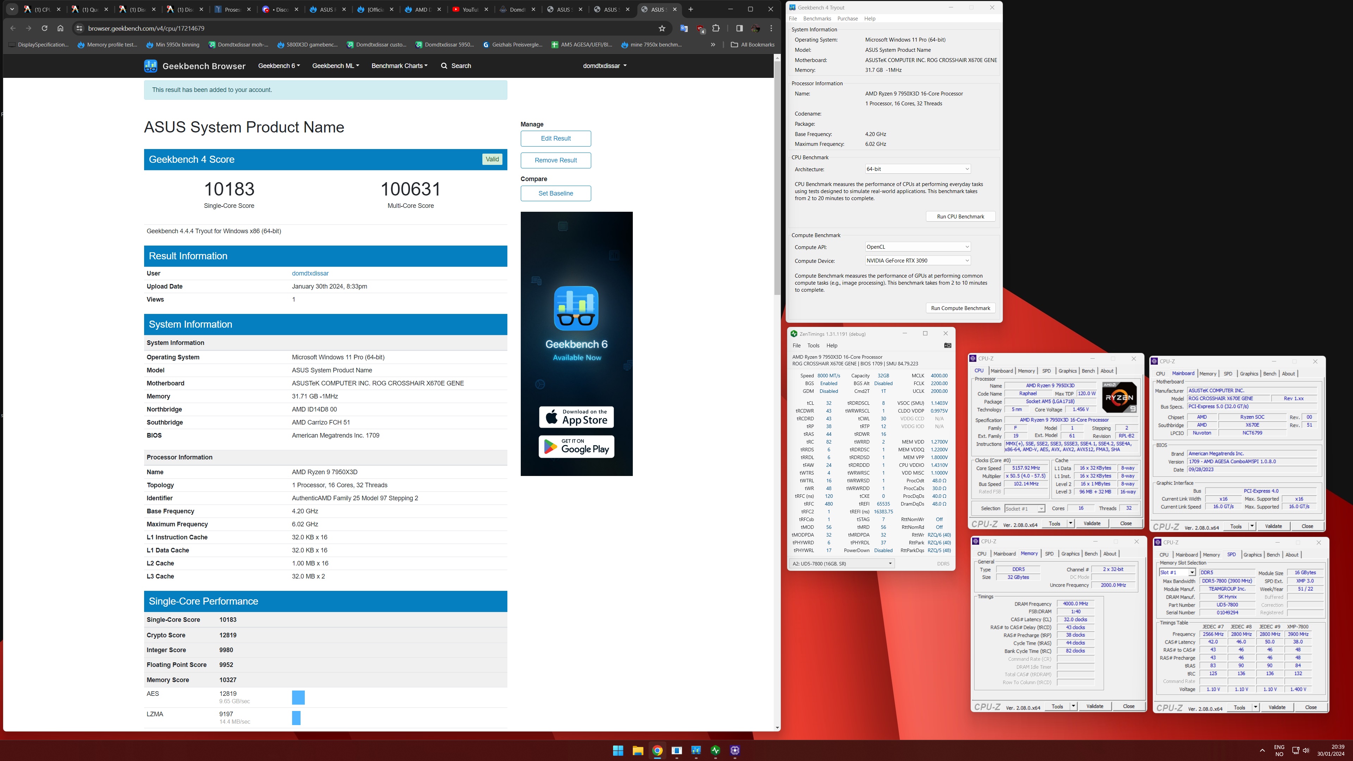Click the Edit Result button
The height and width of the screenshot is (761, 1353).
556,139
